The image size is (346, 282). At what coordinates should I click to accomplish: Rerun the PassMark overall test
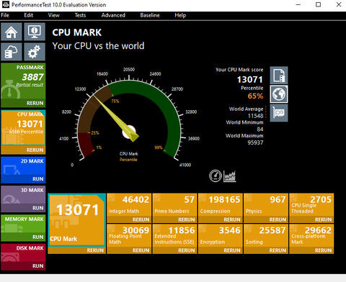35,103
